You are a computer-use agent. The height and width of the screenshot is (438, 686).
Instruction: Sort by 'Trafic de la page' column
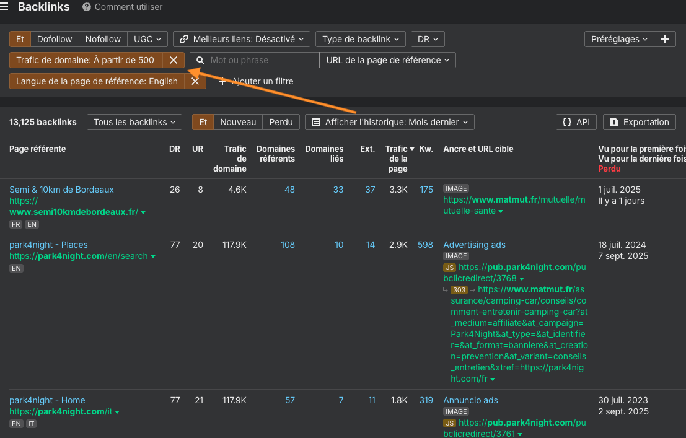397,159
